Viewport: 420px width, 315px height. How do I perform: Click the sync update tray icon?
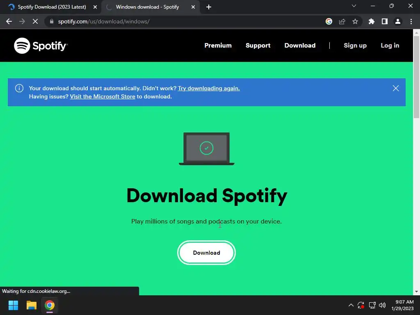click(x=361, y=305)
